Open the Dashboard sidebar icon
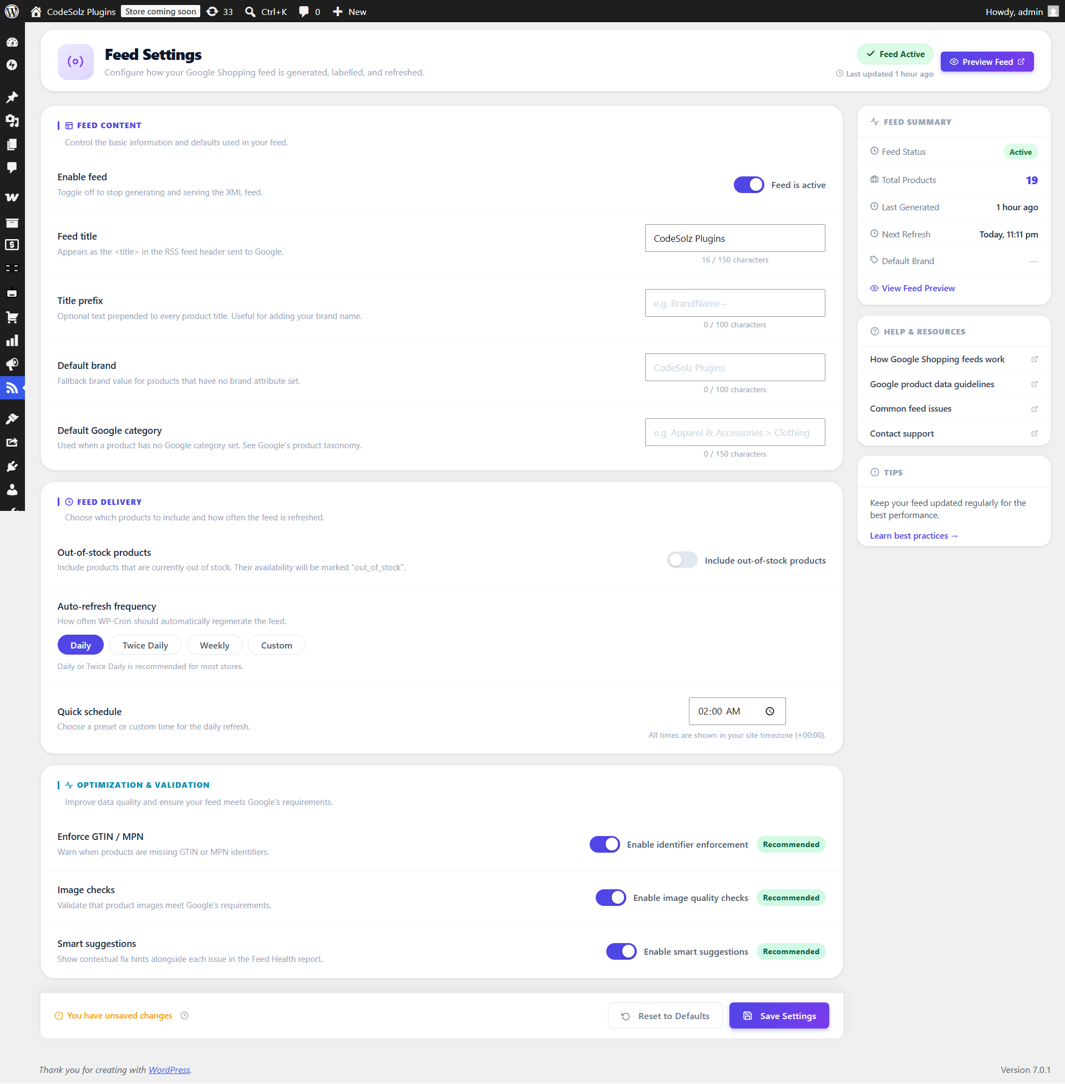The height and width of the screenshot is (1084, 1065). point(12,43)
